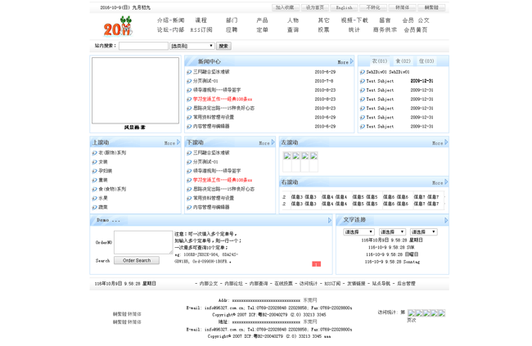Click bullet icon beside 水果 in 上滚动
532x346 pixels.
[x=95, y=198]
